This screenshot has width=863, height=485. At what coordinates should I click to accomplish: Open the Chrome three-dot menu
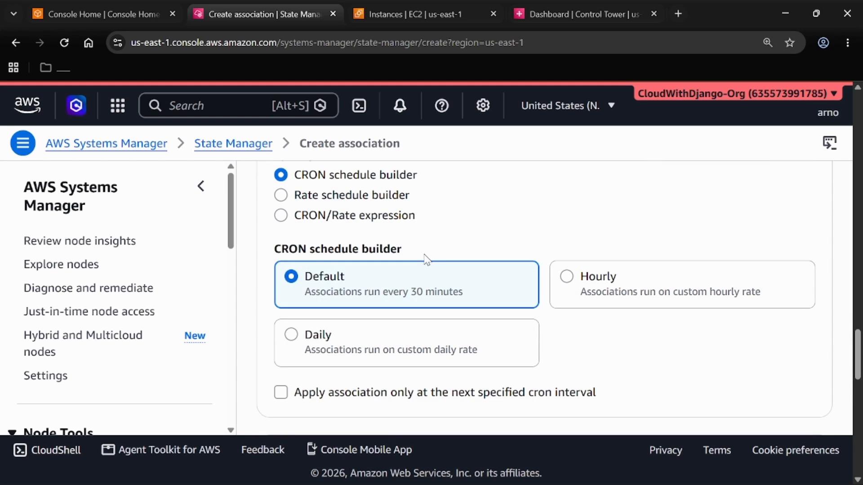pos(848,43)
